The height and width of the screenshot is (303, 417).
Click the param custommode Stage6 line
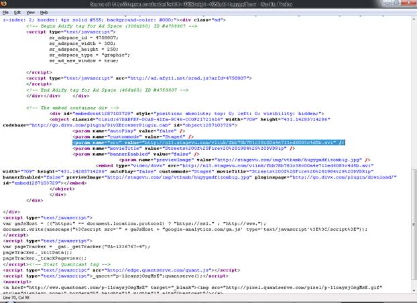coord(133,137)
